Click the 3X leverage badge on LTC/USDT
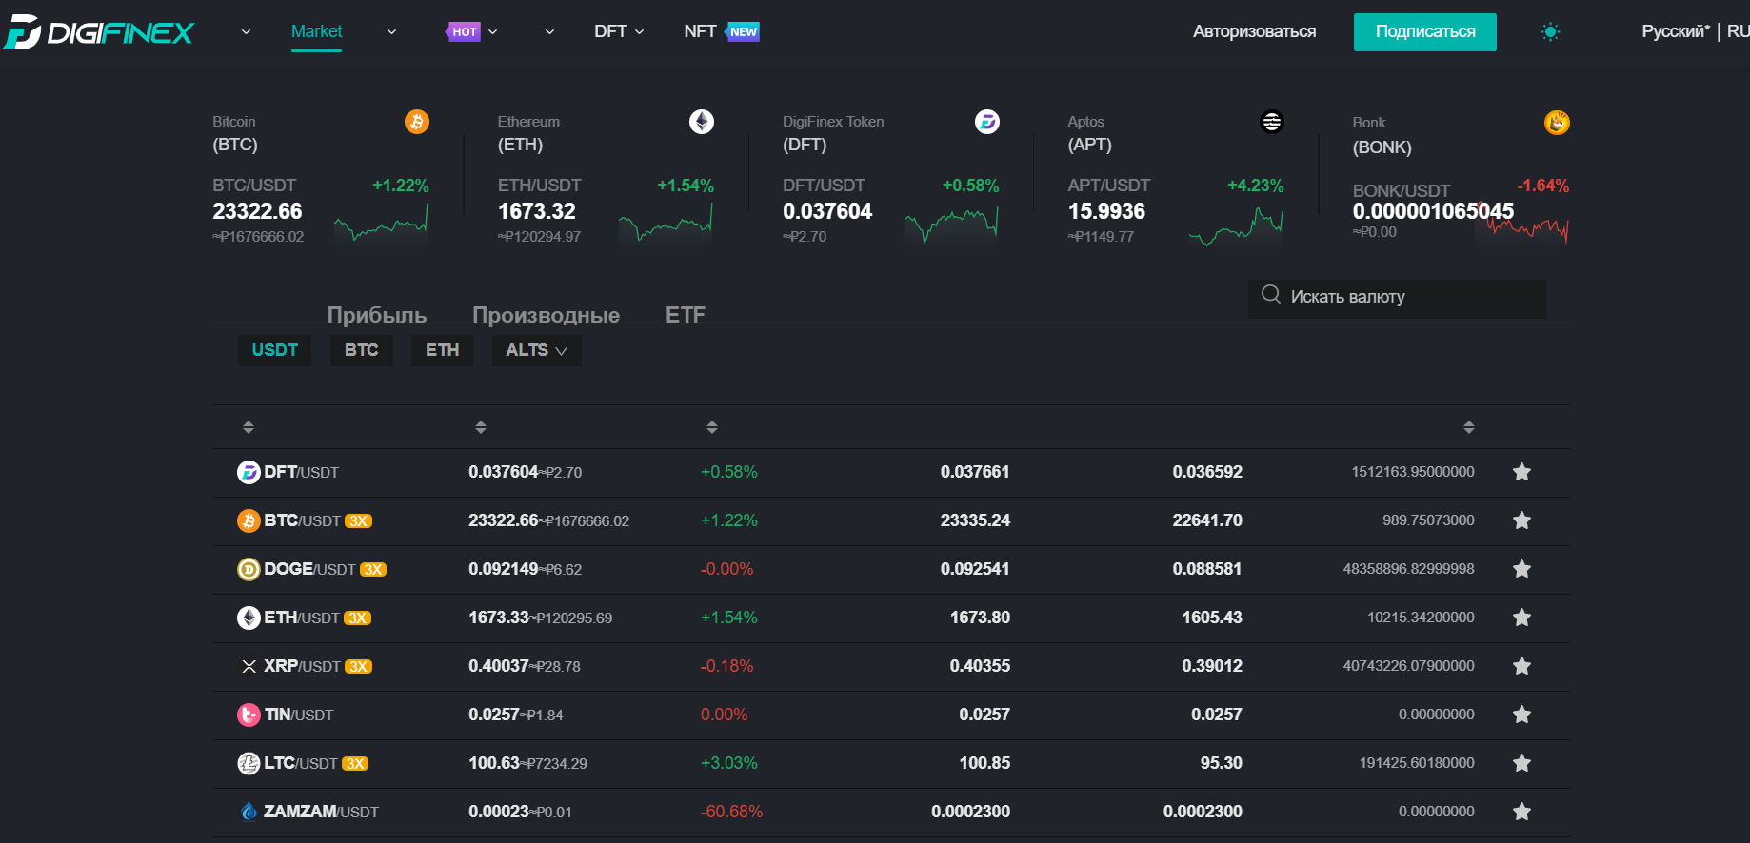Screen dimensions: 1750x843 (x=355, y=764)
